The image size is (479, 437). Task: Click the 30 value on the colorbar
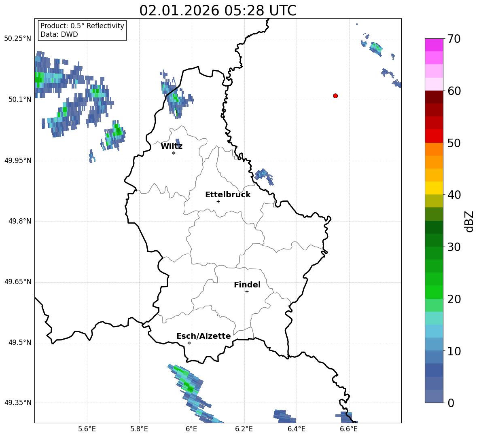click(x=454, y=247)
